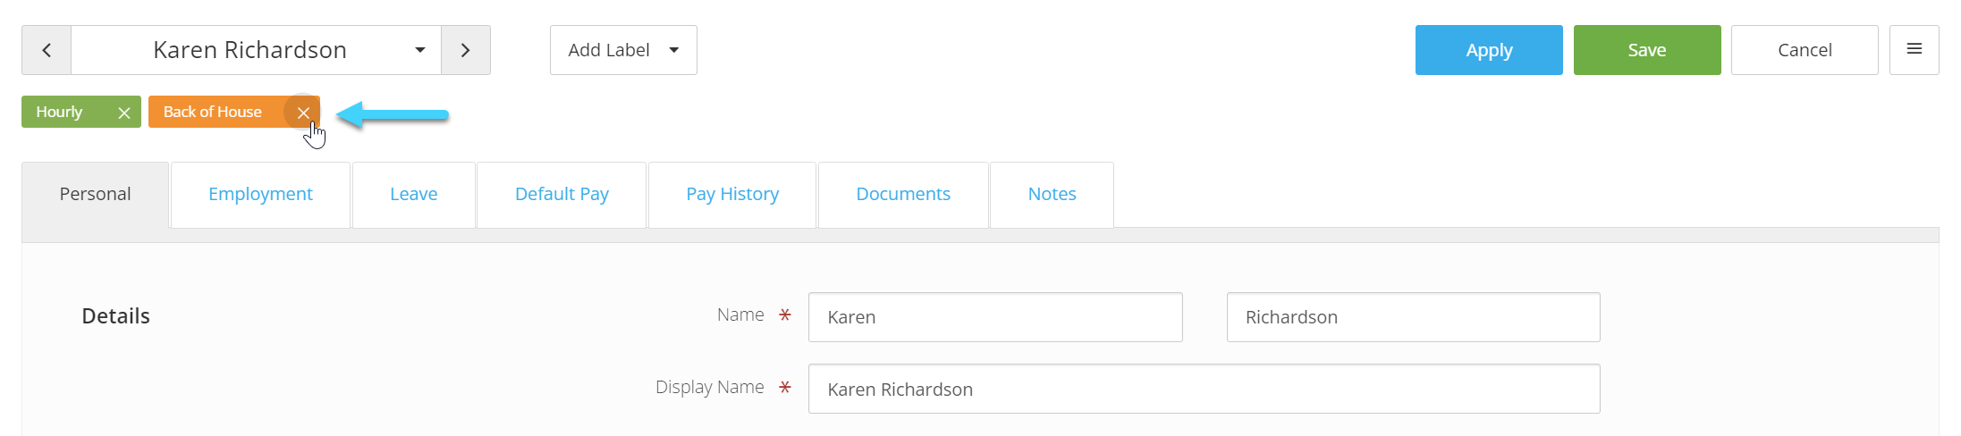Image resolution: width=1961 pixels, height=436 pixels.
Task: Open the Leave tab
Action: click(x=413, y=195)
